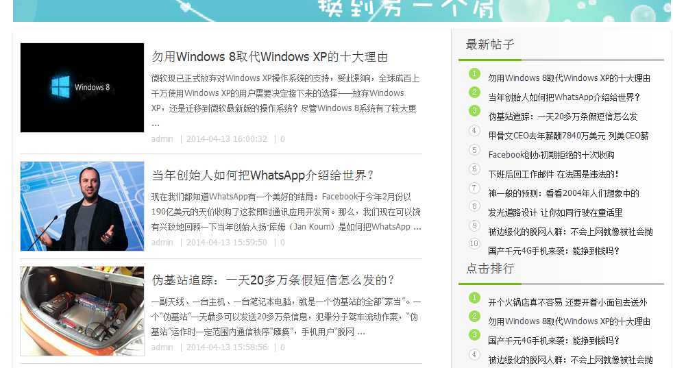The height and width of the screenshot is (368, 673).
Task: Open the Windows 8 article thumbnail
Action: coord(82,88)
